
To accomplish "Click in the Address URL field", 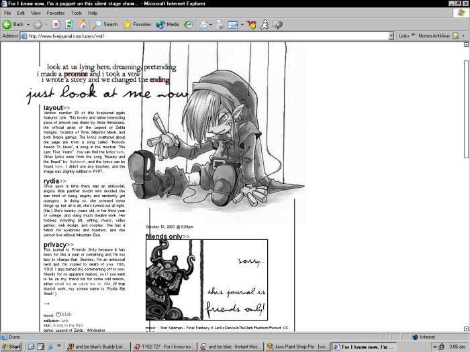I will (208, 36).
